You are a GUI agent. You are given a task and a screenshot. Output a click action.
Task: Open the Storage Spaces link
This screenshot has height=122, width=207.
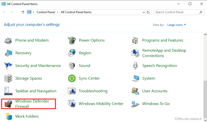pyautogui.click(x=28, y=78)
